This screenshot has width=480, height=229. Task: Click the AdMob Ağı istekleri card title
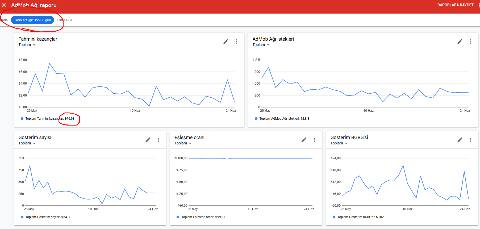point(273,39)
